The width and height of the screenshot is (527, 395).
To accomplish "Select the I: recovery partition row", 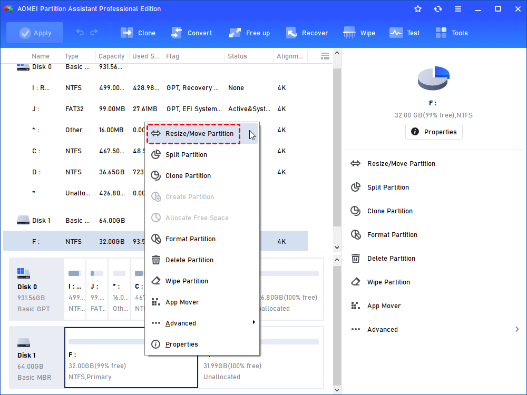I will coord(155,87).
